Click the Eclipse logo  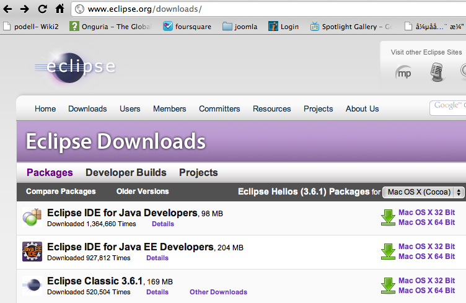pos(75,67)
